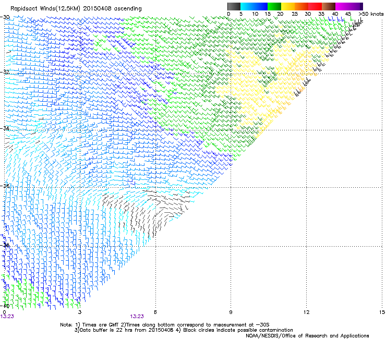Click the 'Data buffer is 22 hrs' note line

point(184,330)
